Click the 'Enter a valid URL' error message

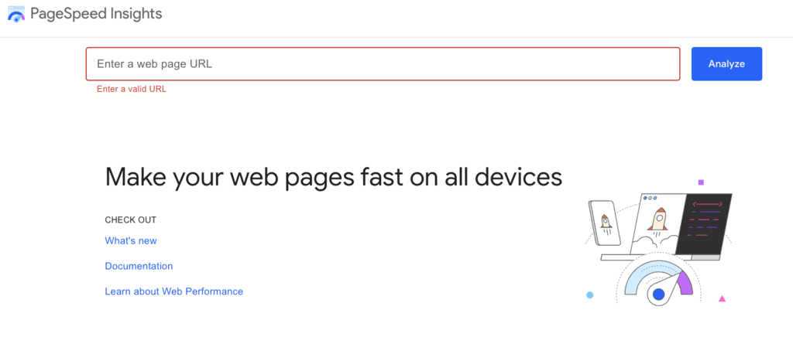132,89
